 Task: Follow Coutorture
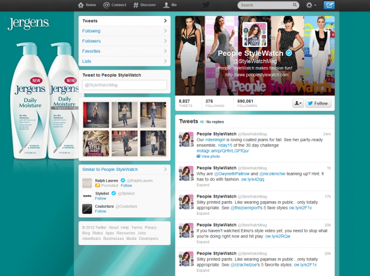101,211
